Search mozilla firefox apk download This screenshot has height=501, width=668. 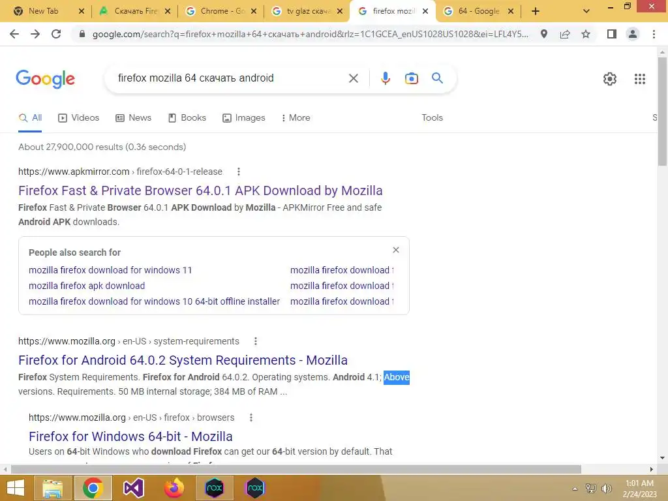[87, 286]
